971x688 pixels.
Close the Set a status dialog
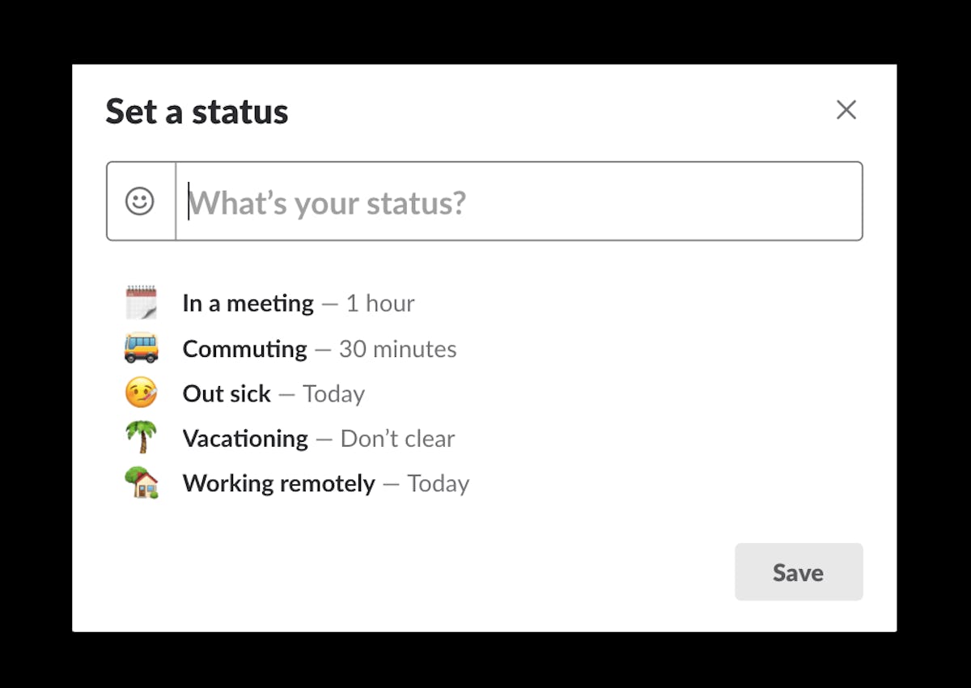click(x=846, y=110)
